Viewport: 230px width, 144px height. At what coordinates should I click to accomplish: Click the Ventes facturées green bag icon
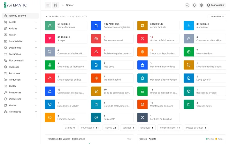[50, 26]
